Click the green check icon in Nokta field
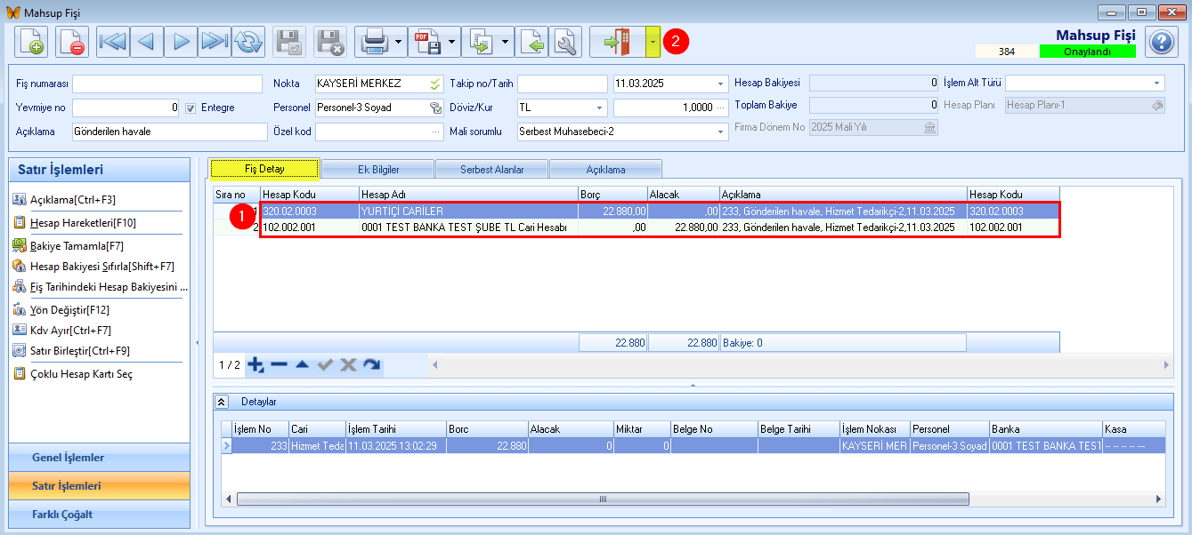 pyautogui.click(x=435, y=84)
